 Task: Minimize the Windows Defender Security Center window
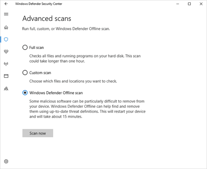(178, 4)
